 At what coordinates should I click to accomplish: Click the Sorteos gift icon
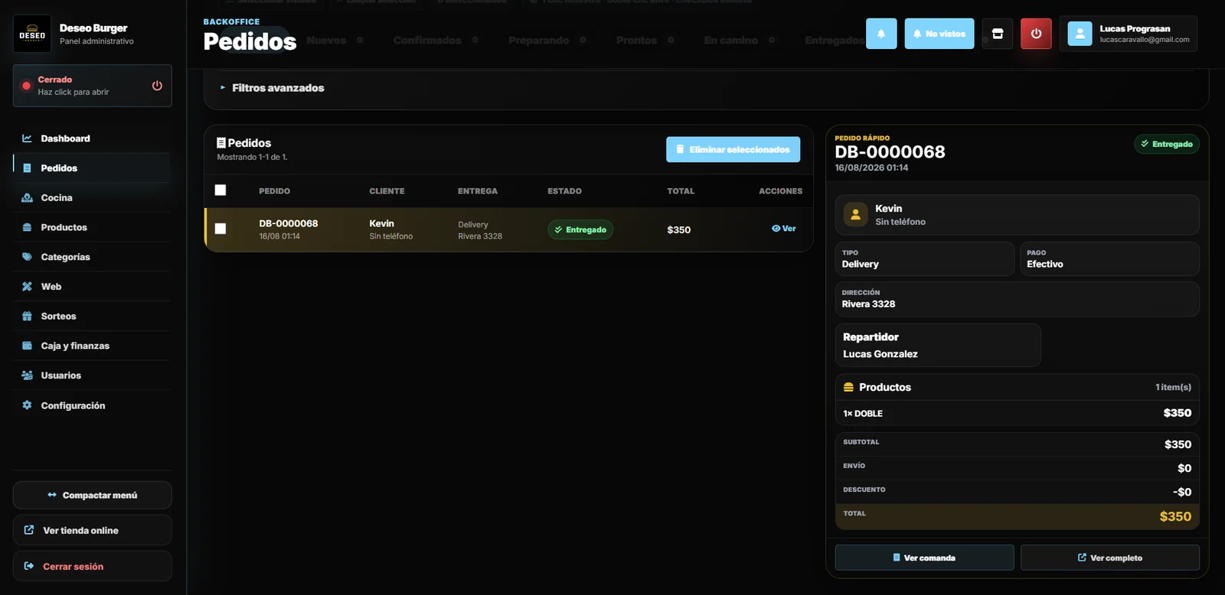[x=27, y=316]
